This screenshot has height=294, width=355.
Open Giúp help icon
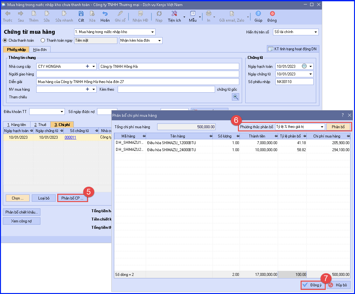(x=258, y=14)
